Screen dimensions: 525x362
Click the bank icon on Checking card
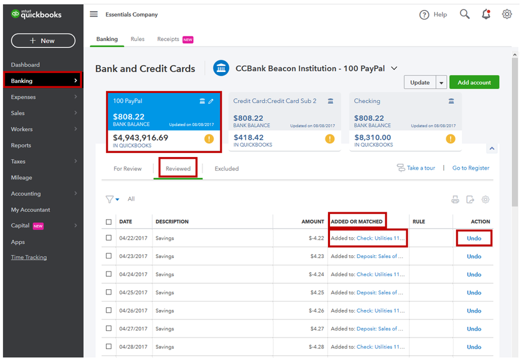tap(451, 101)
